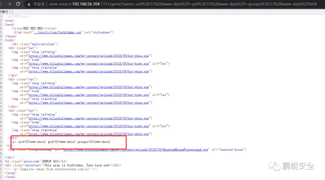
Task: Click the not-secure warning triangle icon
Action: tap(29, 4)
